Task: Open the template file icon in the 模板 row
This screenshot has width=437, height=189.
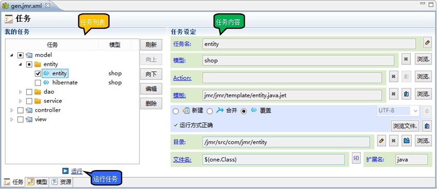Action: tap(406, 94)
